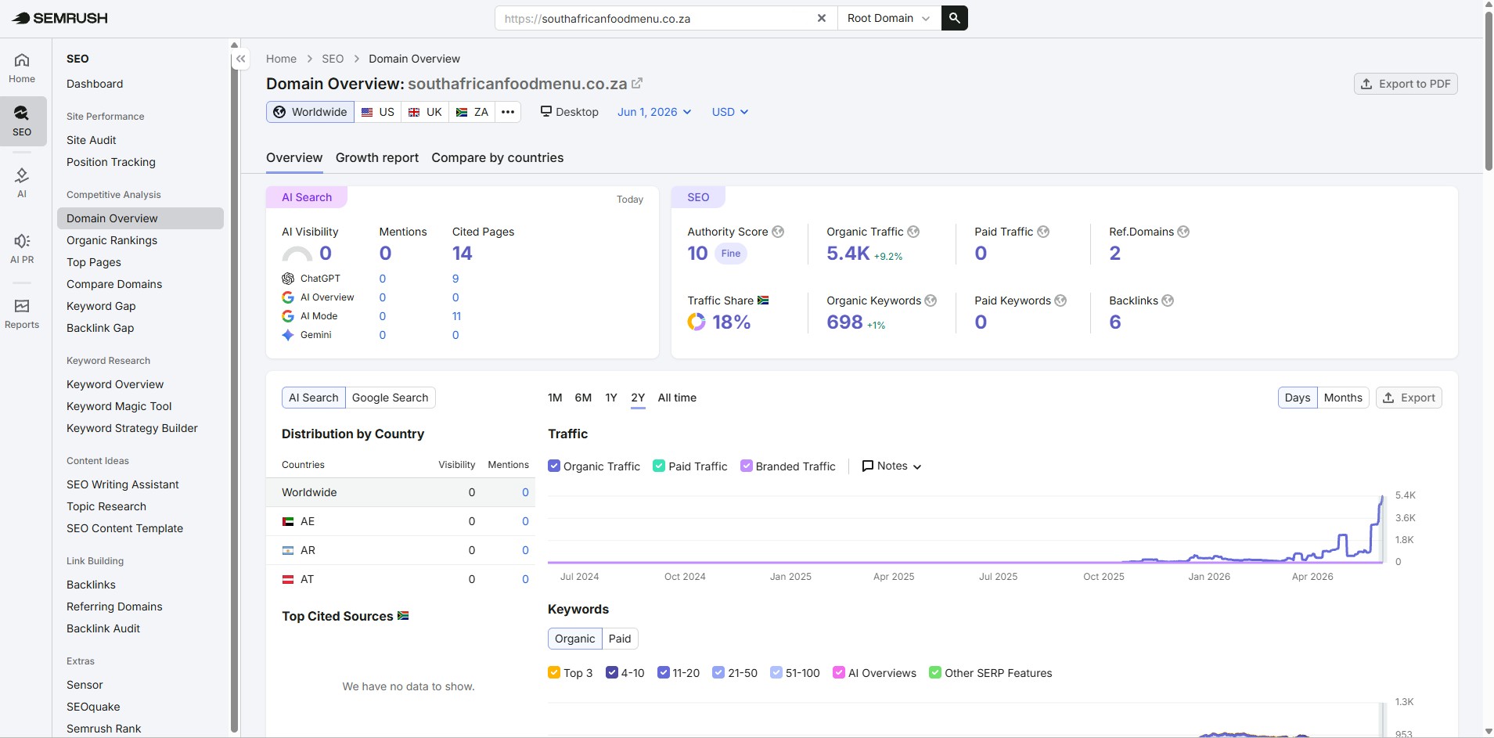Click the Cited Pages value 14
This screenshot has height=738, width=1494.
(x=462, y=254)
